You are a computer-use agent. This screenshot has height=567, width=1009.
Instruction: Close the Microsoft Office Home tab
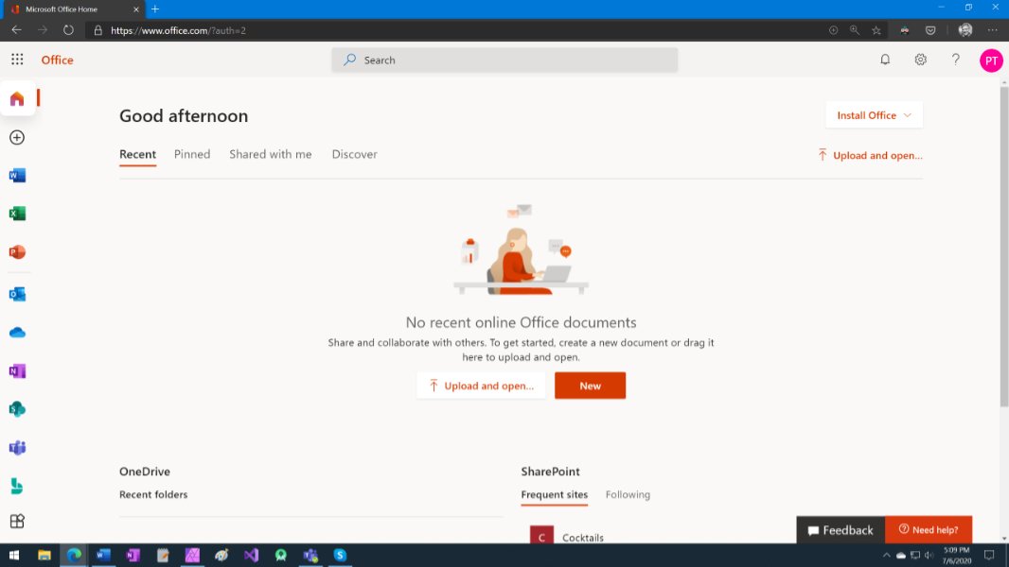pyautogui.click(x=135, y=9)
